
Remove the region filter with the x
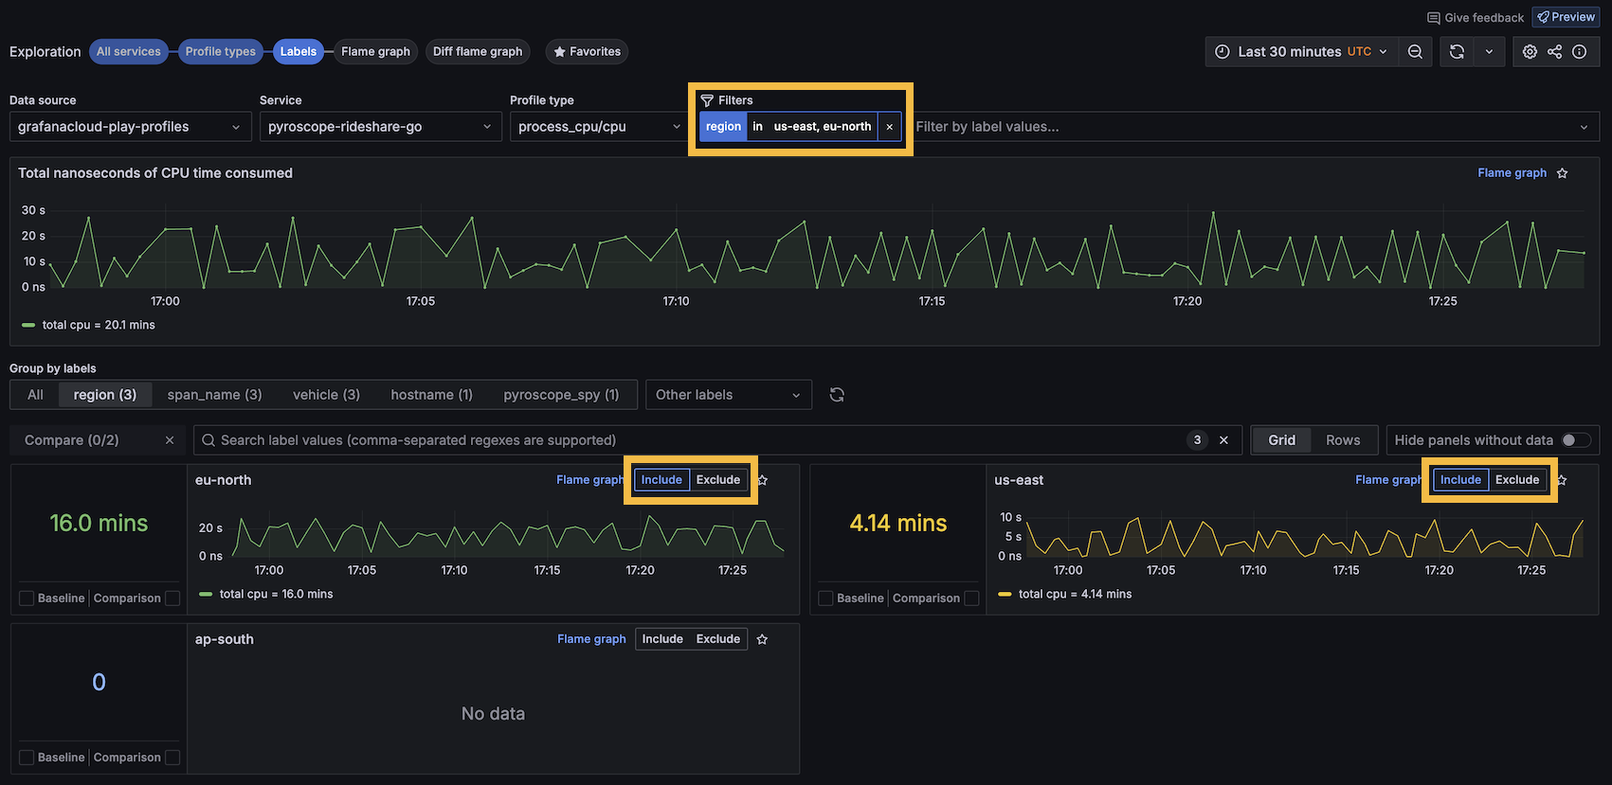point(889,127)
